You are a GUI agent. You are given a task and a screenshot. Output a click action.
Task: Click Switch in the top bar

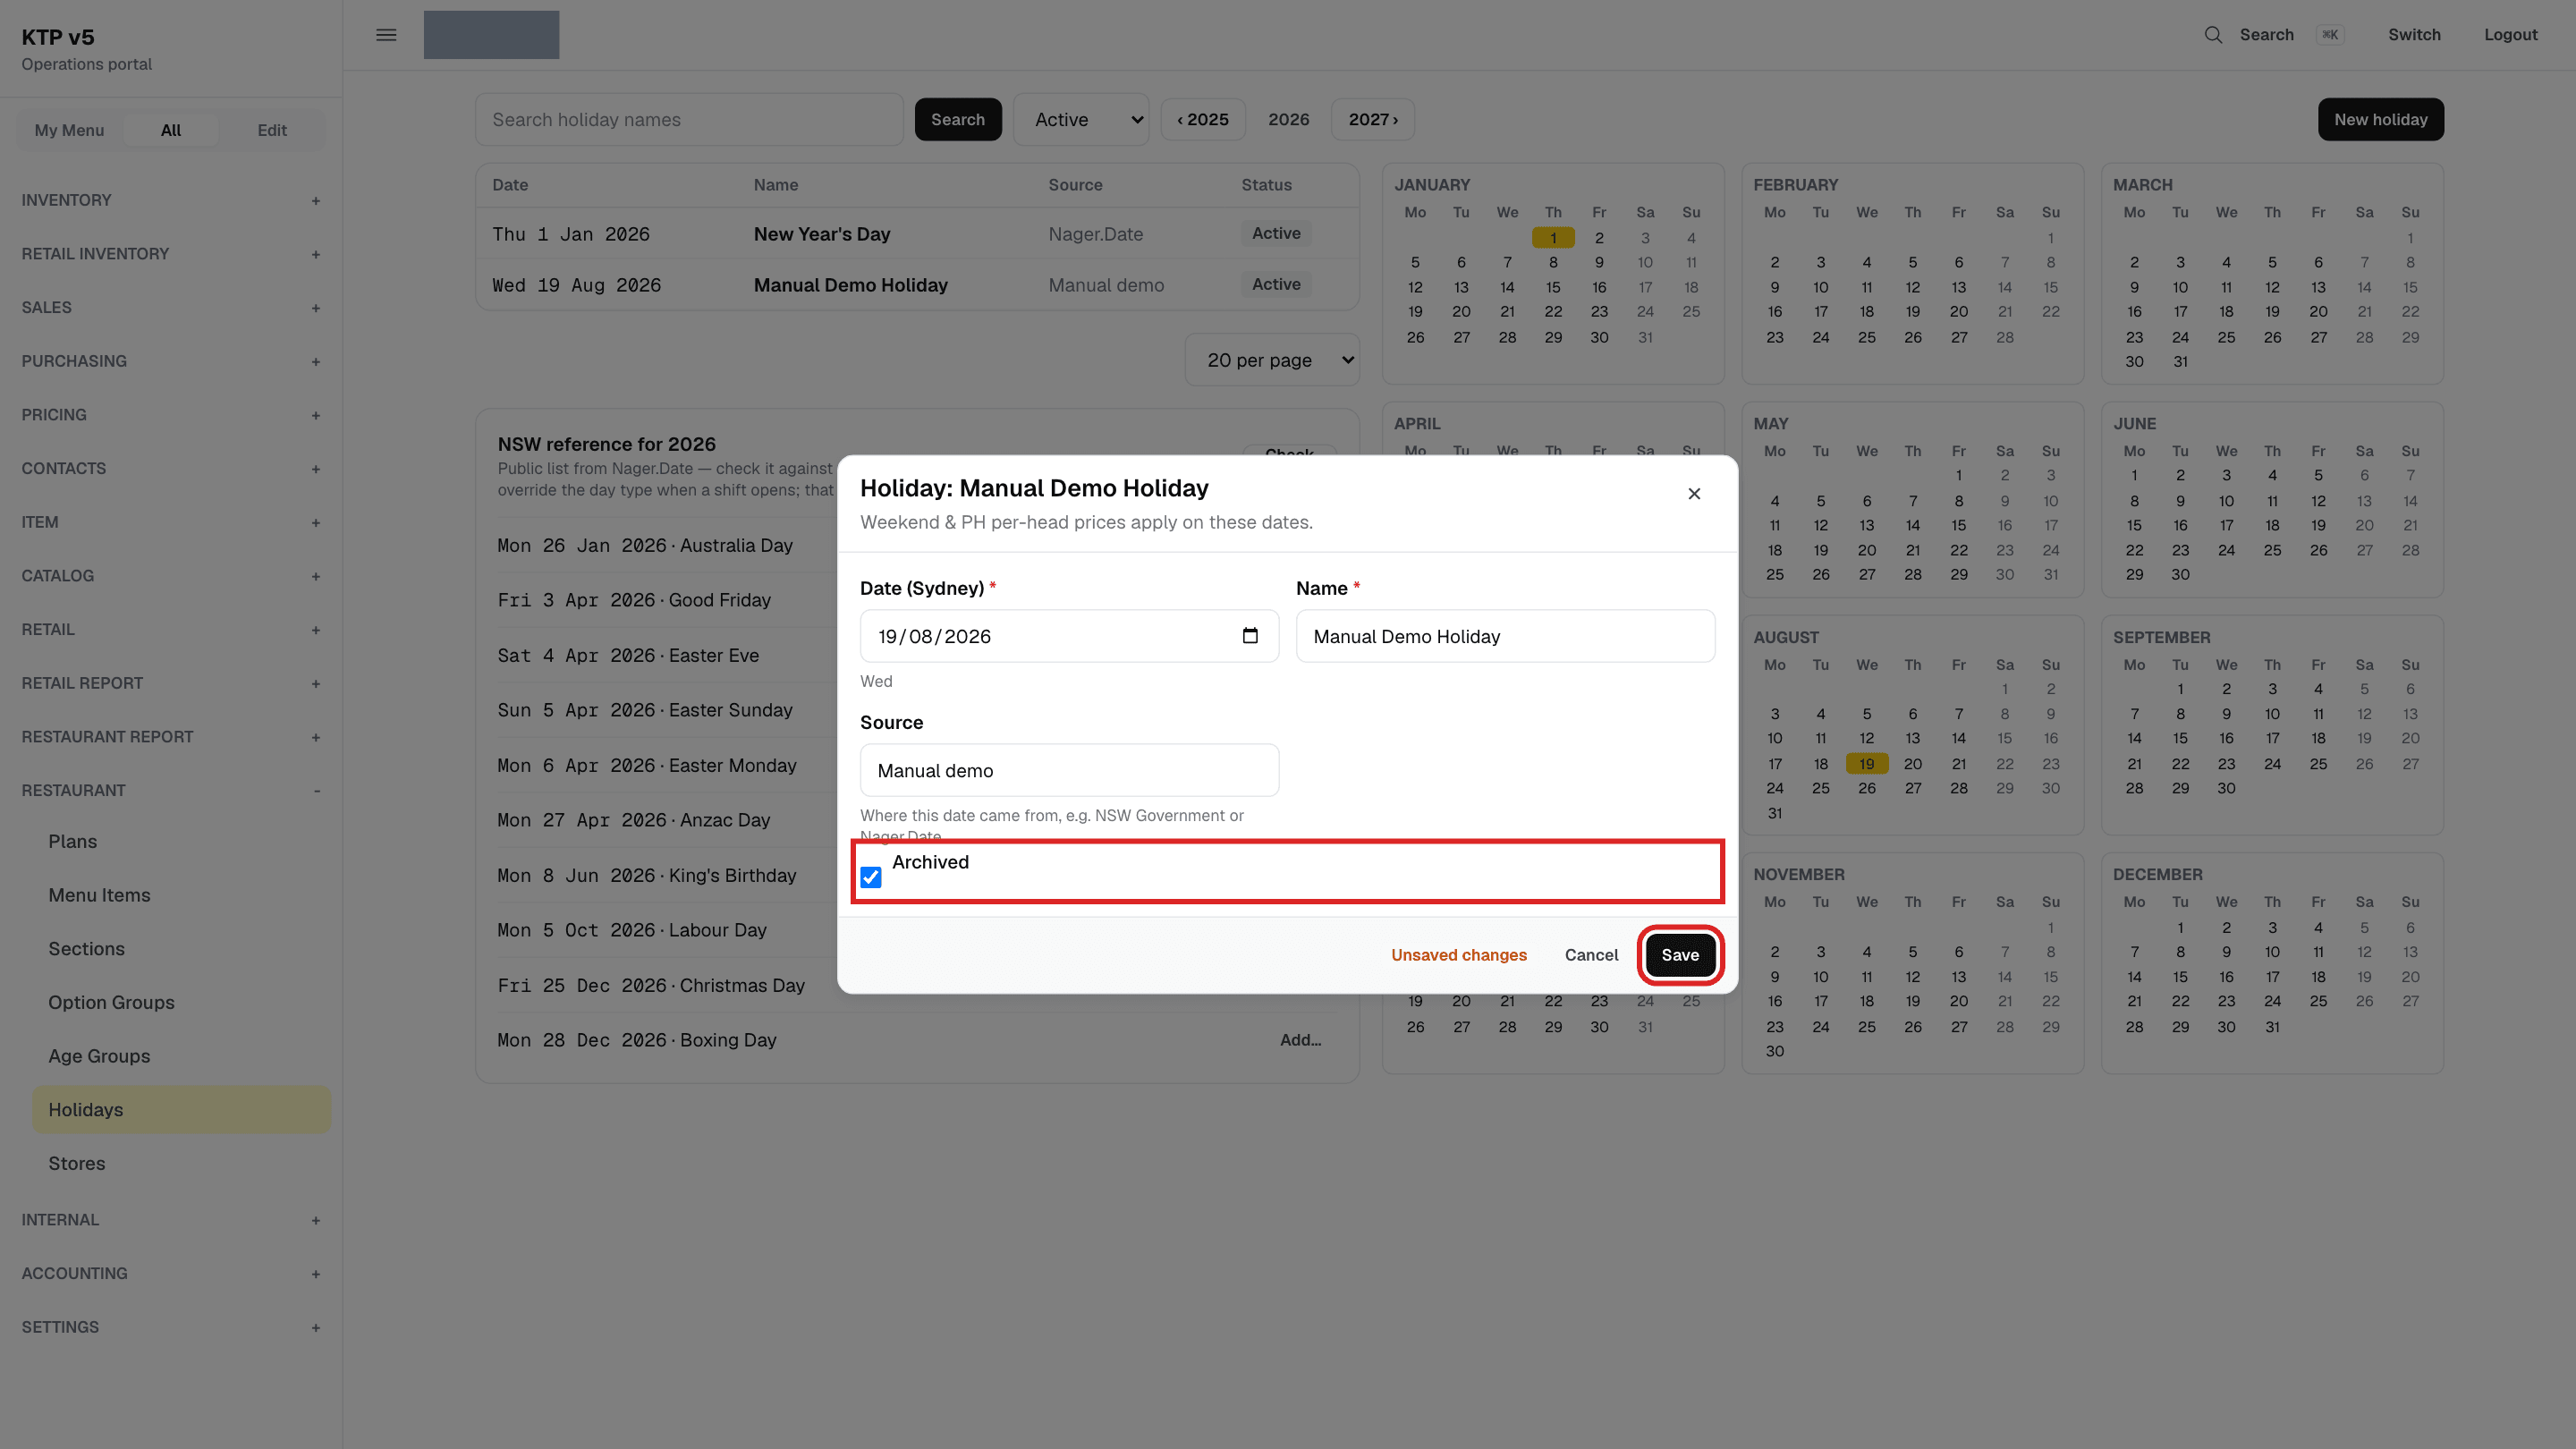(x=2414, y=35)
